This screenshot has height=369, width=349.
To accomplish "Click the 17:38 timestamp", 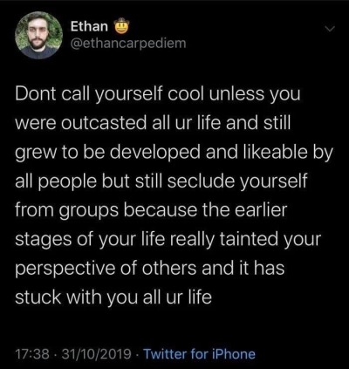I will [x=31, y=354].
